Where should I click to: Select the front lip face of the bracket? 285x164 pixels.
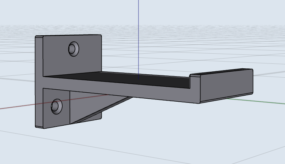tap(226, 86)
